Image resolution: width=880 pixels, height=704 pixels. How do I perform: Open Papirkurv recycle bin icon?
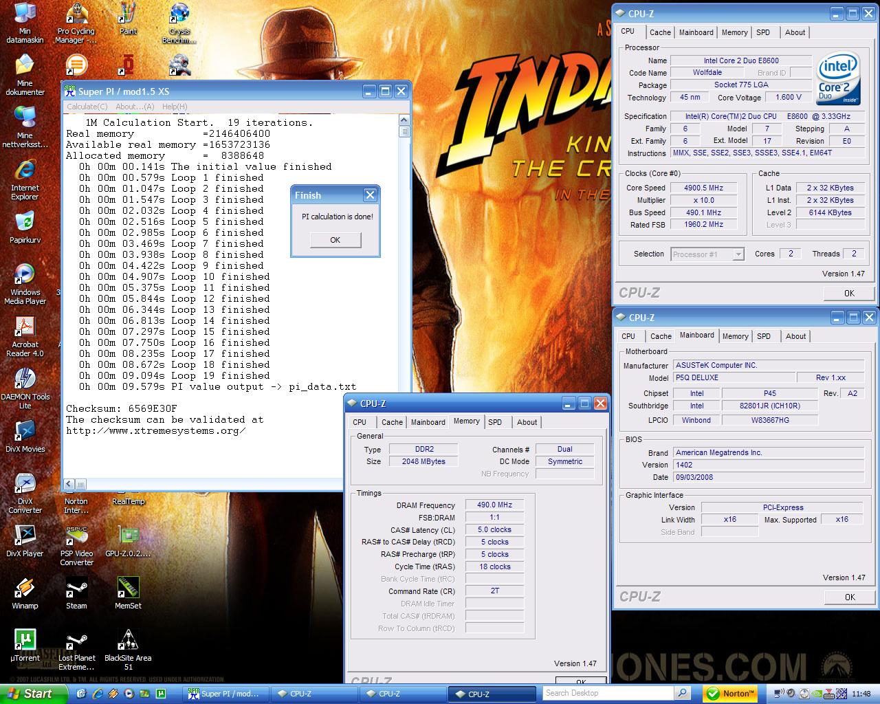(x=25, y=228)
